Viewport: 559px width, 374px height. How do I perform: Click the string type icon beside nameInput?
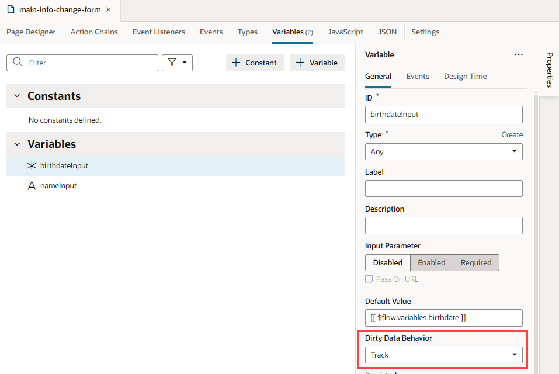pyautogui.click(x=32, y=186)
